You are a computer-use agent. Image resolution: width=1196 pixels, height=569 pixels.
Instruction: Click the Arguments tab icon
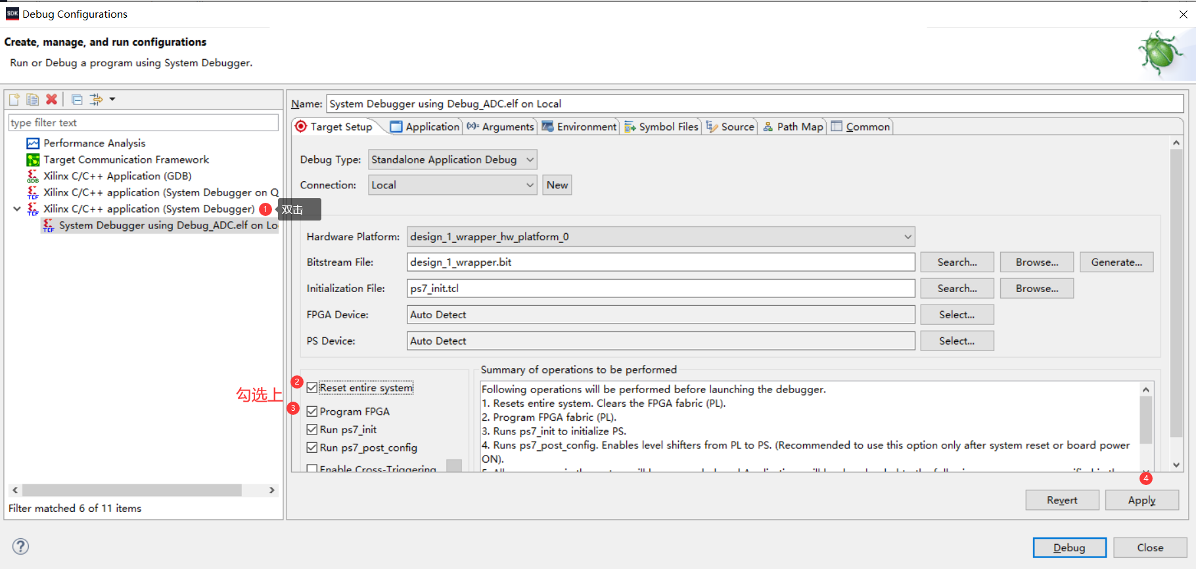(x=473, y=127)
